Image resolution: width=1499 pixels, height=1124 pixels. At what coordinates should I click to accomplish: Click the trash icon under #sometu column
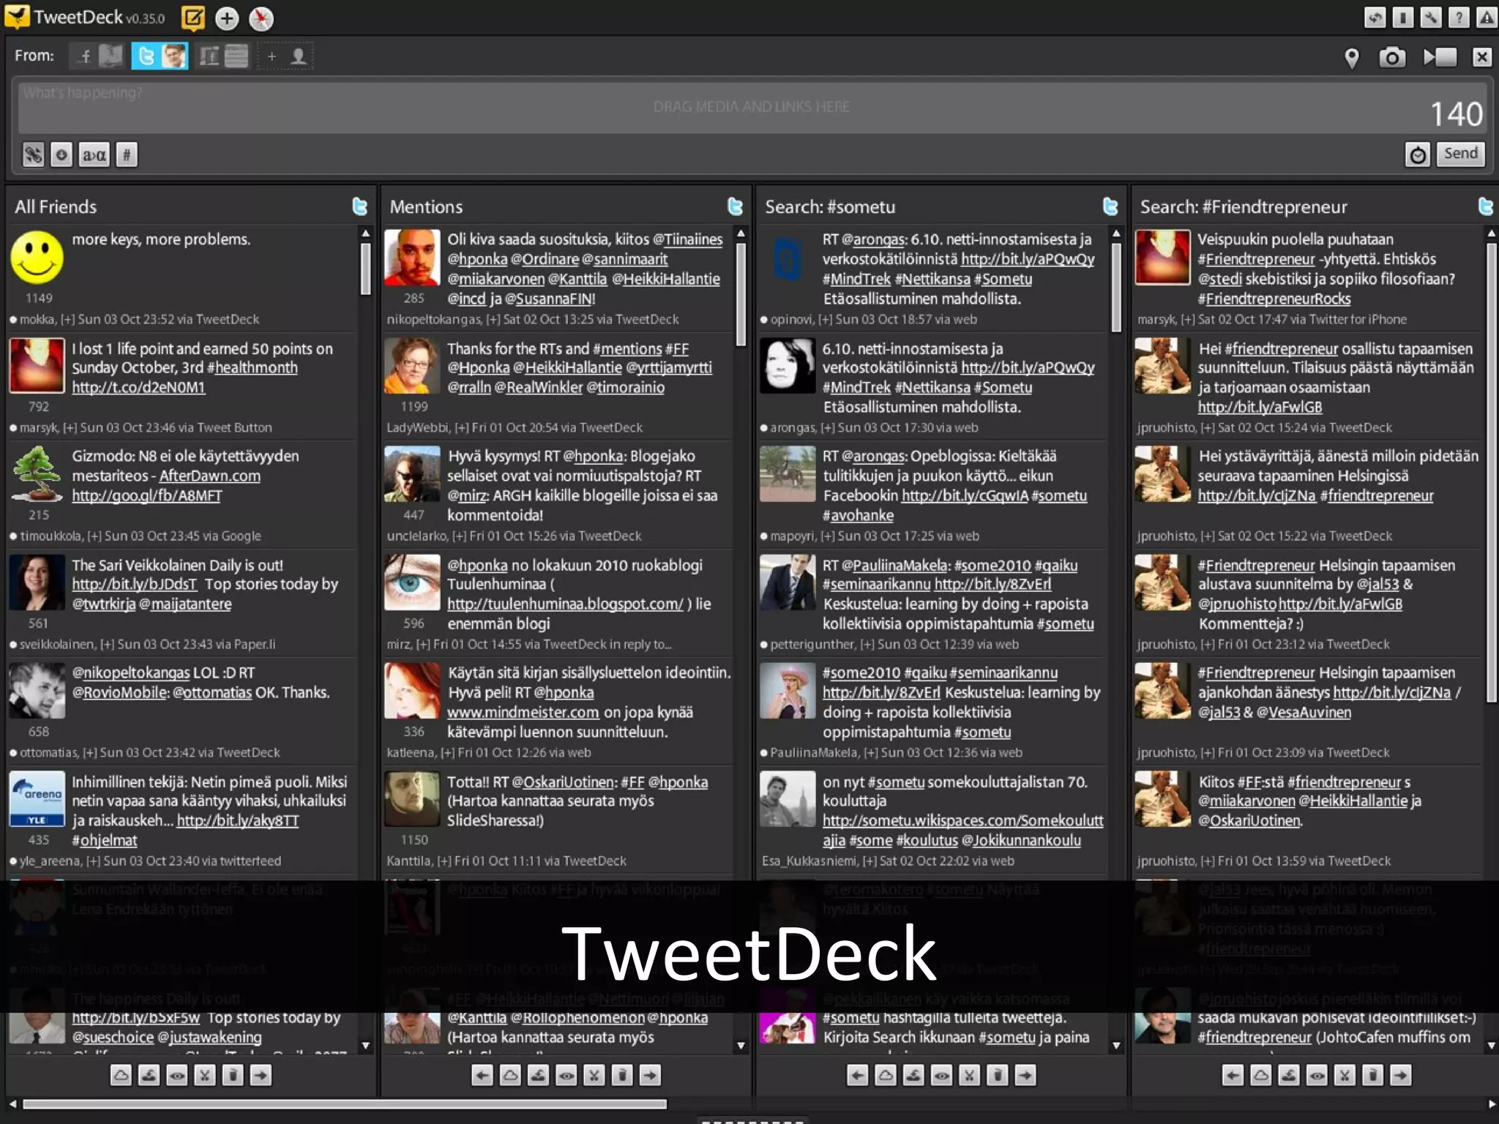998,1075
